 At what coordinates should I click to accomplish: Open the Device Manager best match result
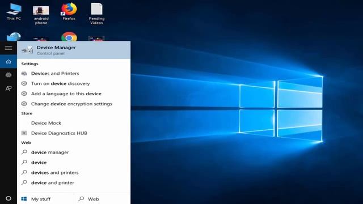[74, 50]
